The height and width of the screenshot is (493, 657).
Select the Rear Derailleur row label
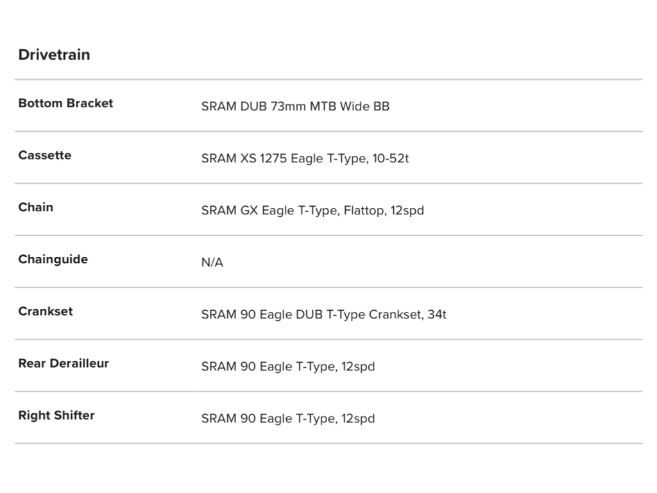[x=64, y=363]
